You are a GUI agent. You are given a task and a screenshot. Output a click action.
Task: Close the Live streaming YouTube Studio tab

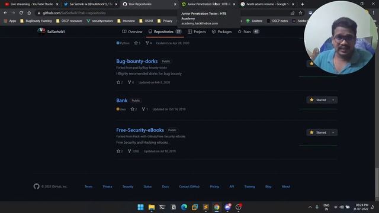[x=57, y=4]
